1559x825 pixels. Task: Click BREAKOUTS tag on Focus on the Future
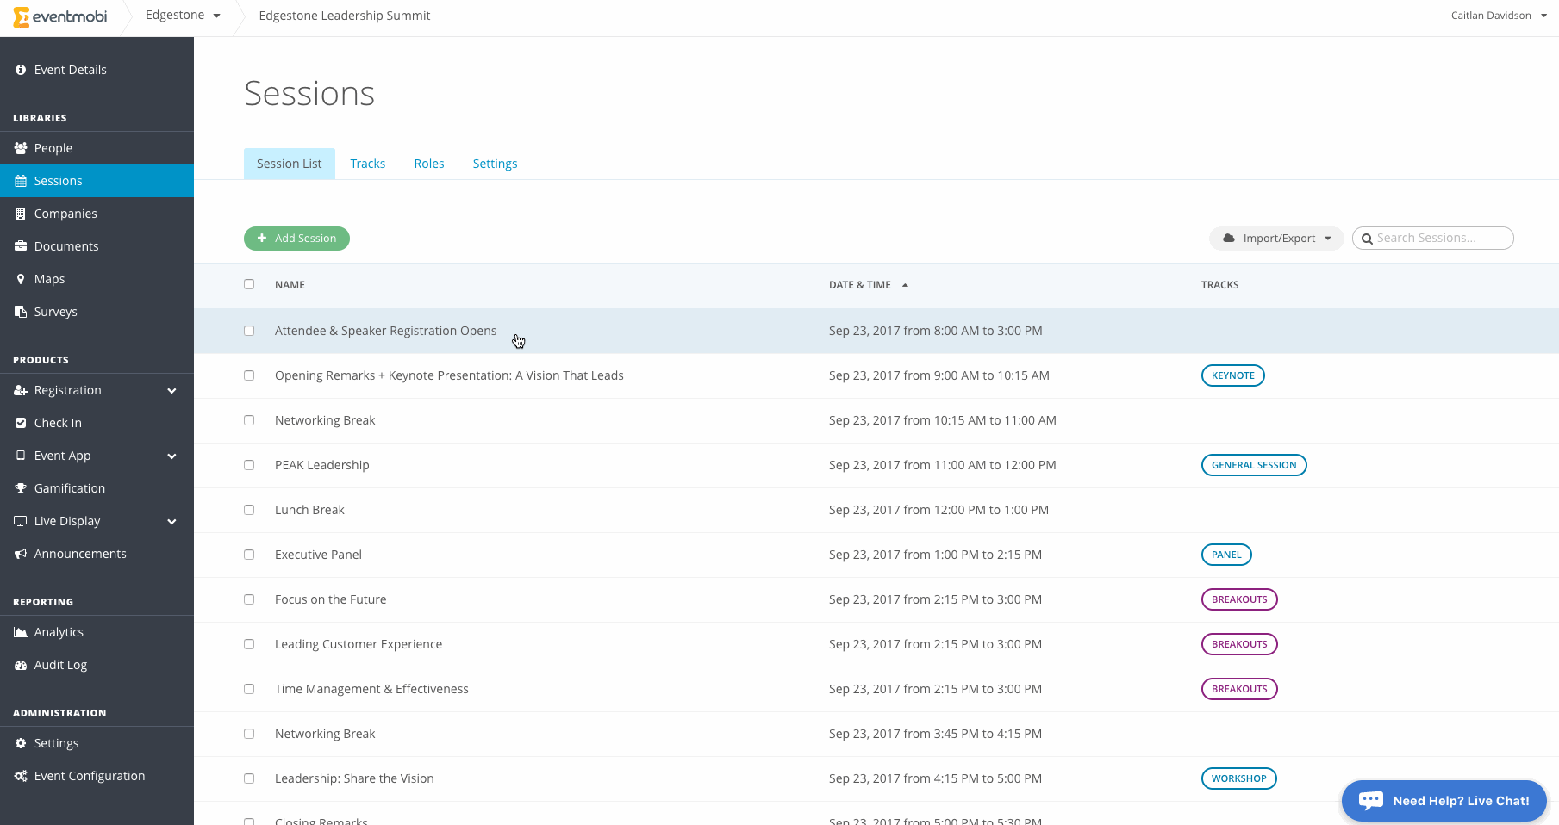1239,599
